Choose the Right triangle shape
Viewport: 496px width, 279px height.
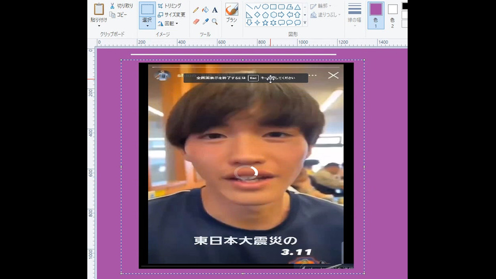point(249,15)
